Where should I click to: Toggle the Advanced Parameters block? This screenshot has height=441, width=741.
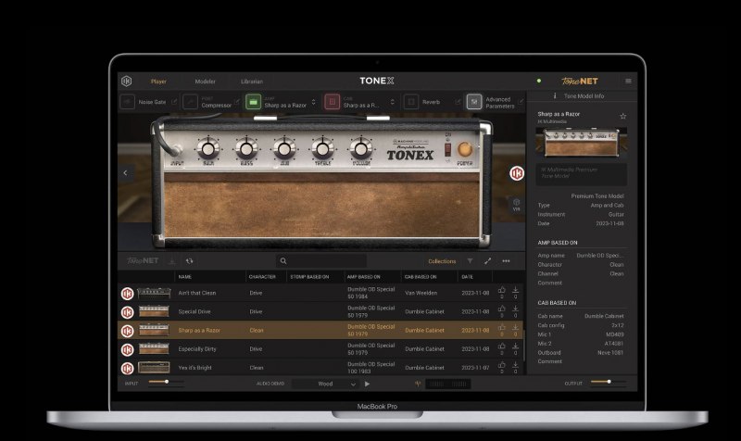point(474,102)
